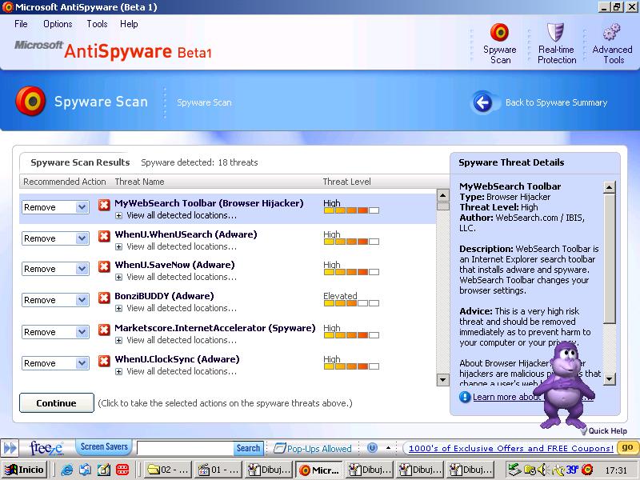Image resolution: width=640 pixels, height=480 pixels.
Task: Expand detected locations for WhenU.ClockSync
Action: [x=118, y=372]
